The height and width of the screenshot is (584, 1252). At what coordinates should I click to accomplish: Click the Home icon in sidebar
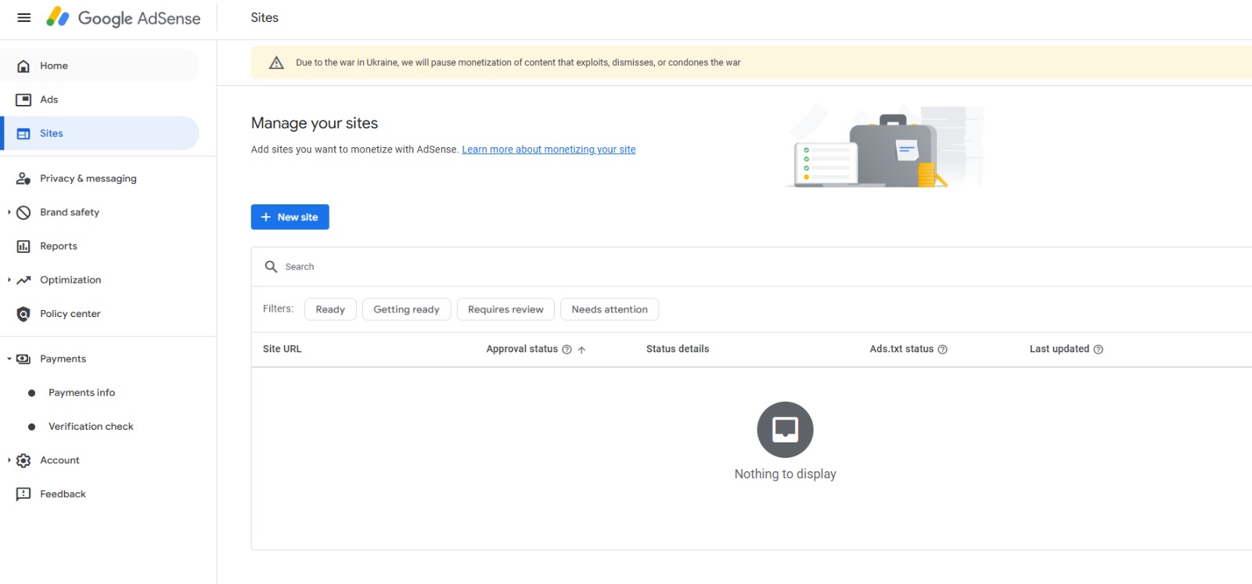point(23,66)
